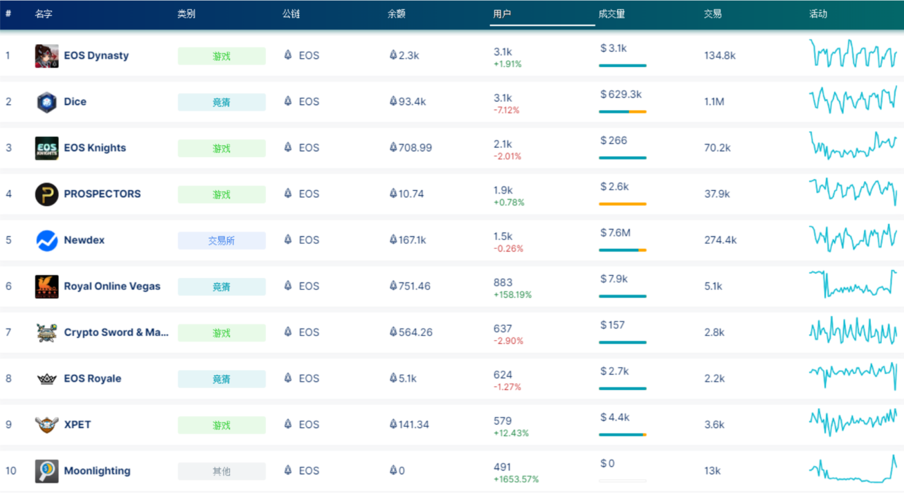Image resolution: width=904 pixels, height=493 pixels.
Task: Click orange volume bar for PROSPECTORS
Action: [x=622, y=204]
